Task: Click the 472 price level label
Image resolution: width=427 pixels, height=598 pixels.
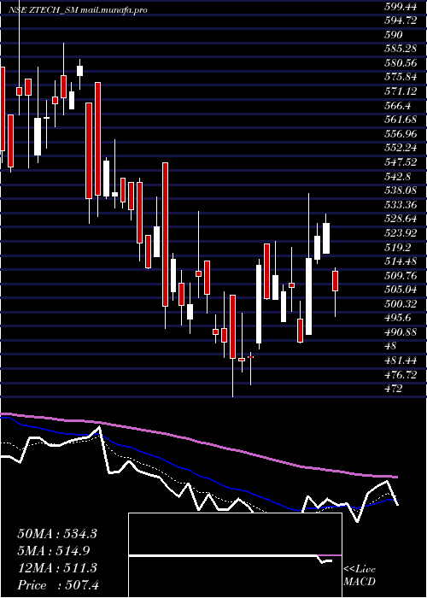Action: coord(393,389)
